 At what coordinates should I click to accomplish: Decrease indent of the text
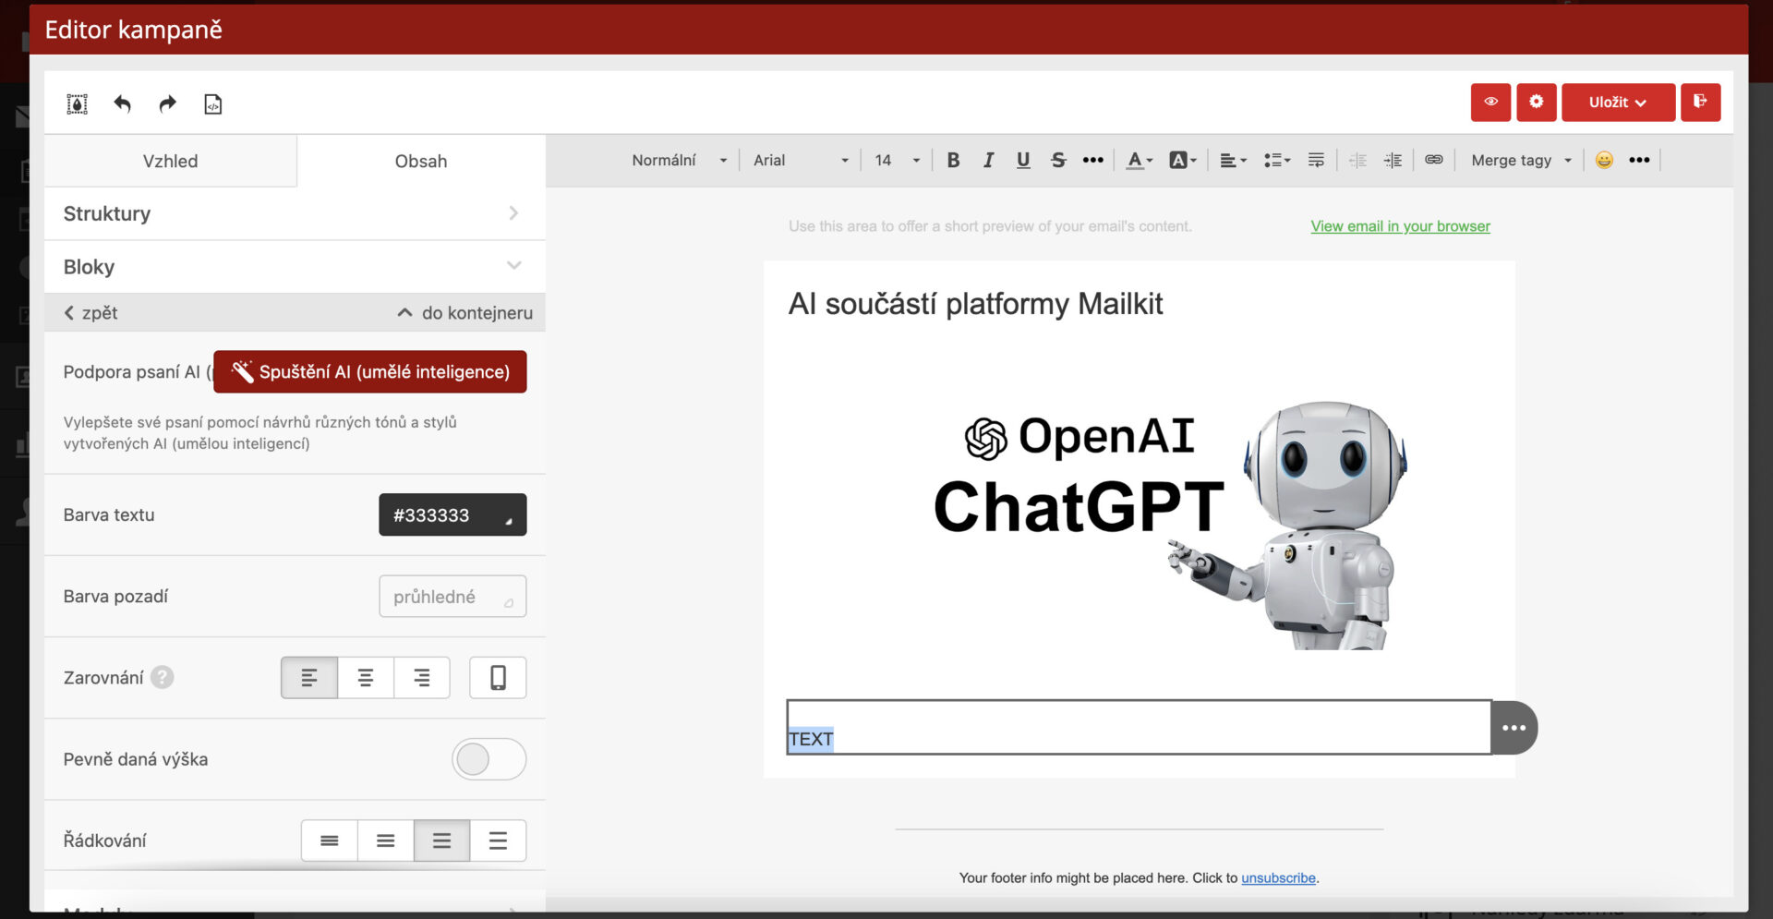tap(1357, 161)
